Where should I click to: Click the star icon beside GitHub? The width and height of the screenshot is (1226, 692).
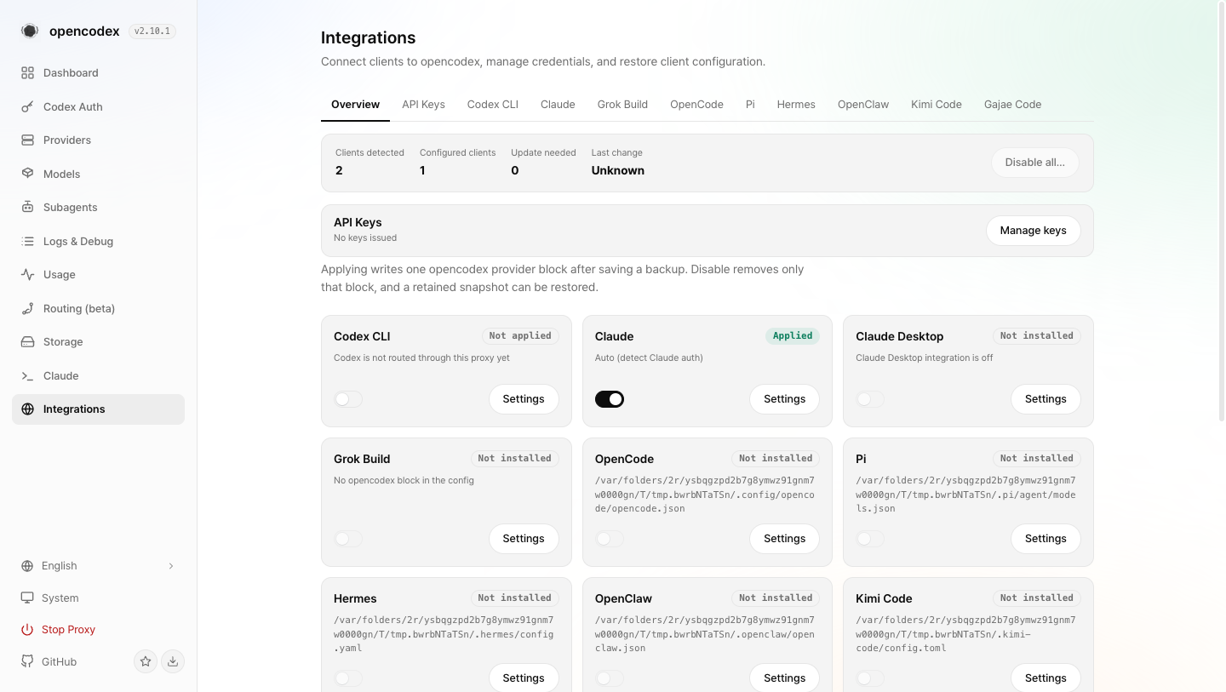point(146,661)
